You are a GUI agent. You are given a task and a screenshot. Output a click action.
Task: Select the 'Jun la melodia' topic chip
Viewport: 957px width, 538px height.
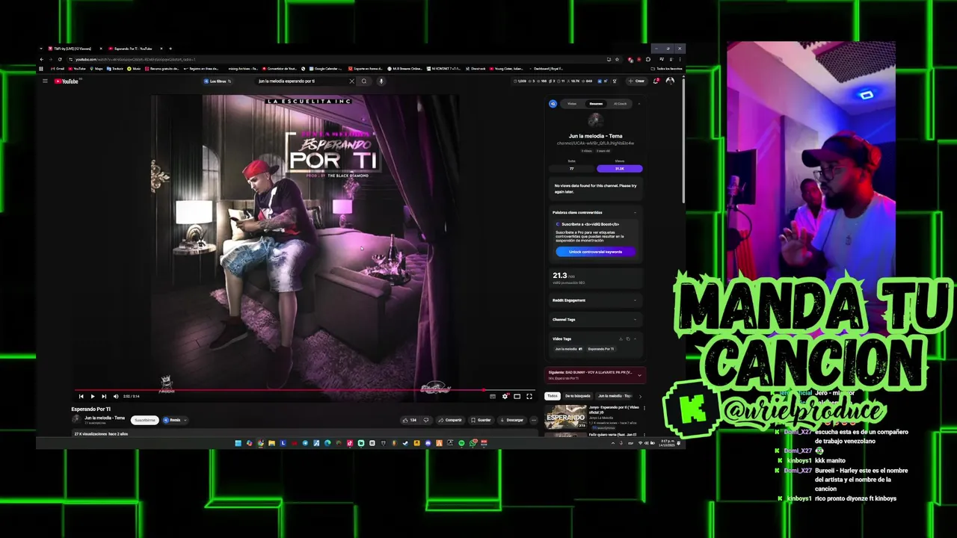[x=615, y=396]
